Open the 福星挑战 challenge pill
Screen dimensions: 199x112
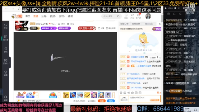pos(49,28)
